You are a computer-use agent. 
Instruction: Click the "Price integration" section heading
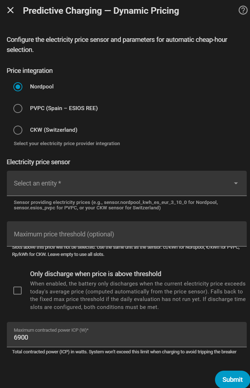tap(30, 71)
